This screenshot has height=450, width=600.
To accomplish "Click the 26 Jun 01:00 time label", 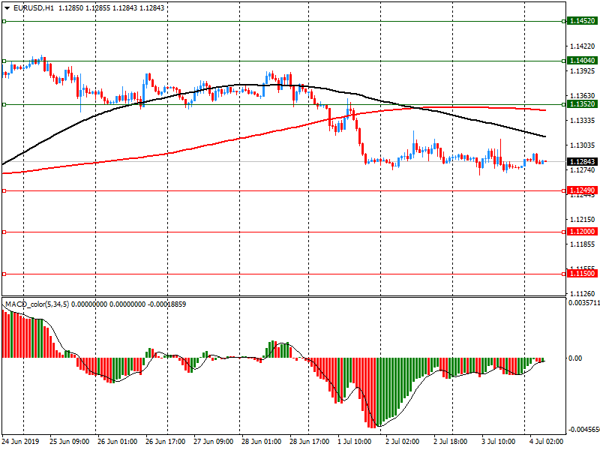I will 117,441.
